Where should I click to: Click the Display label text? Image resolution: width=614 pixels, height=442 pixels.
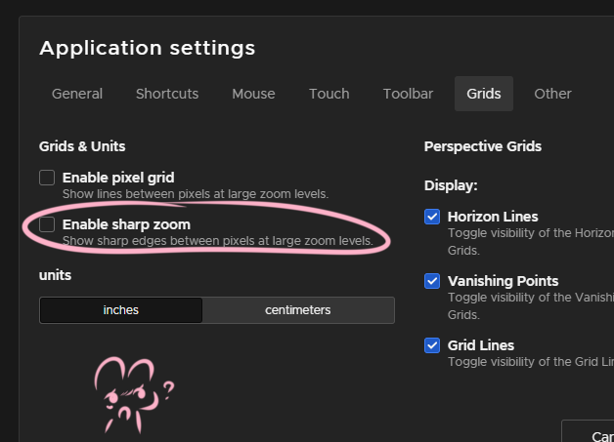[x=451, y=185]
